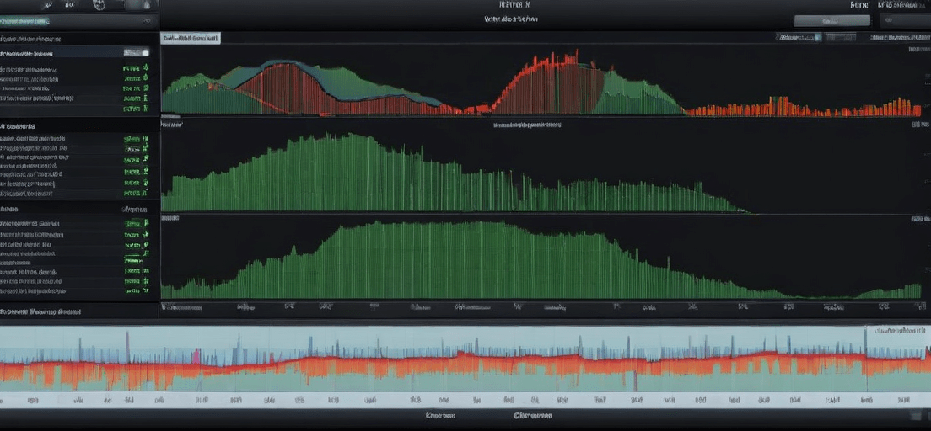
Task: Open the dark dropdown field in upper right corner
Action: click(x=905, y=20)
